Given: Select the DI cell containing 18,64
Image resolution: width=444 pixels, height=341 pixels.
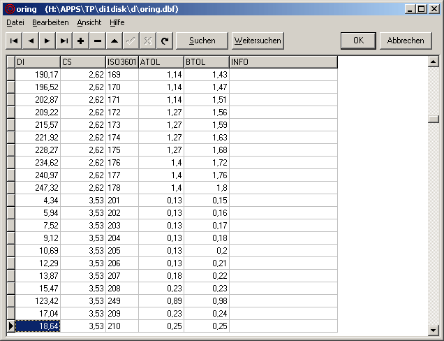Looking at the screenshot, I should click(x=38, y=326).
